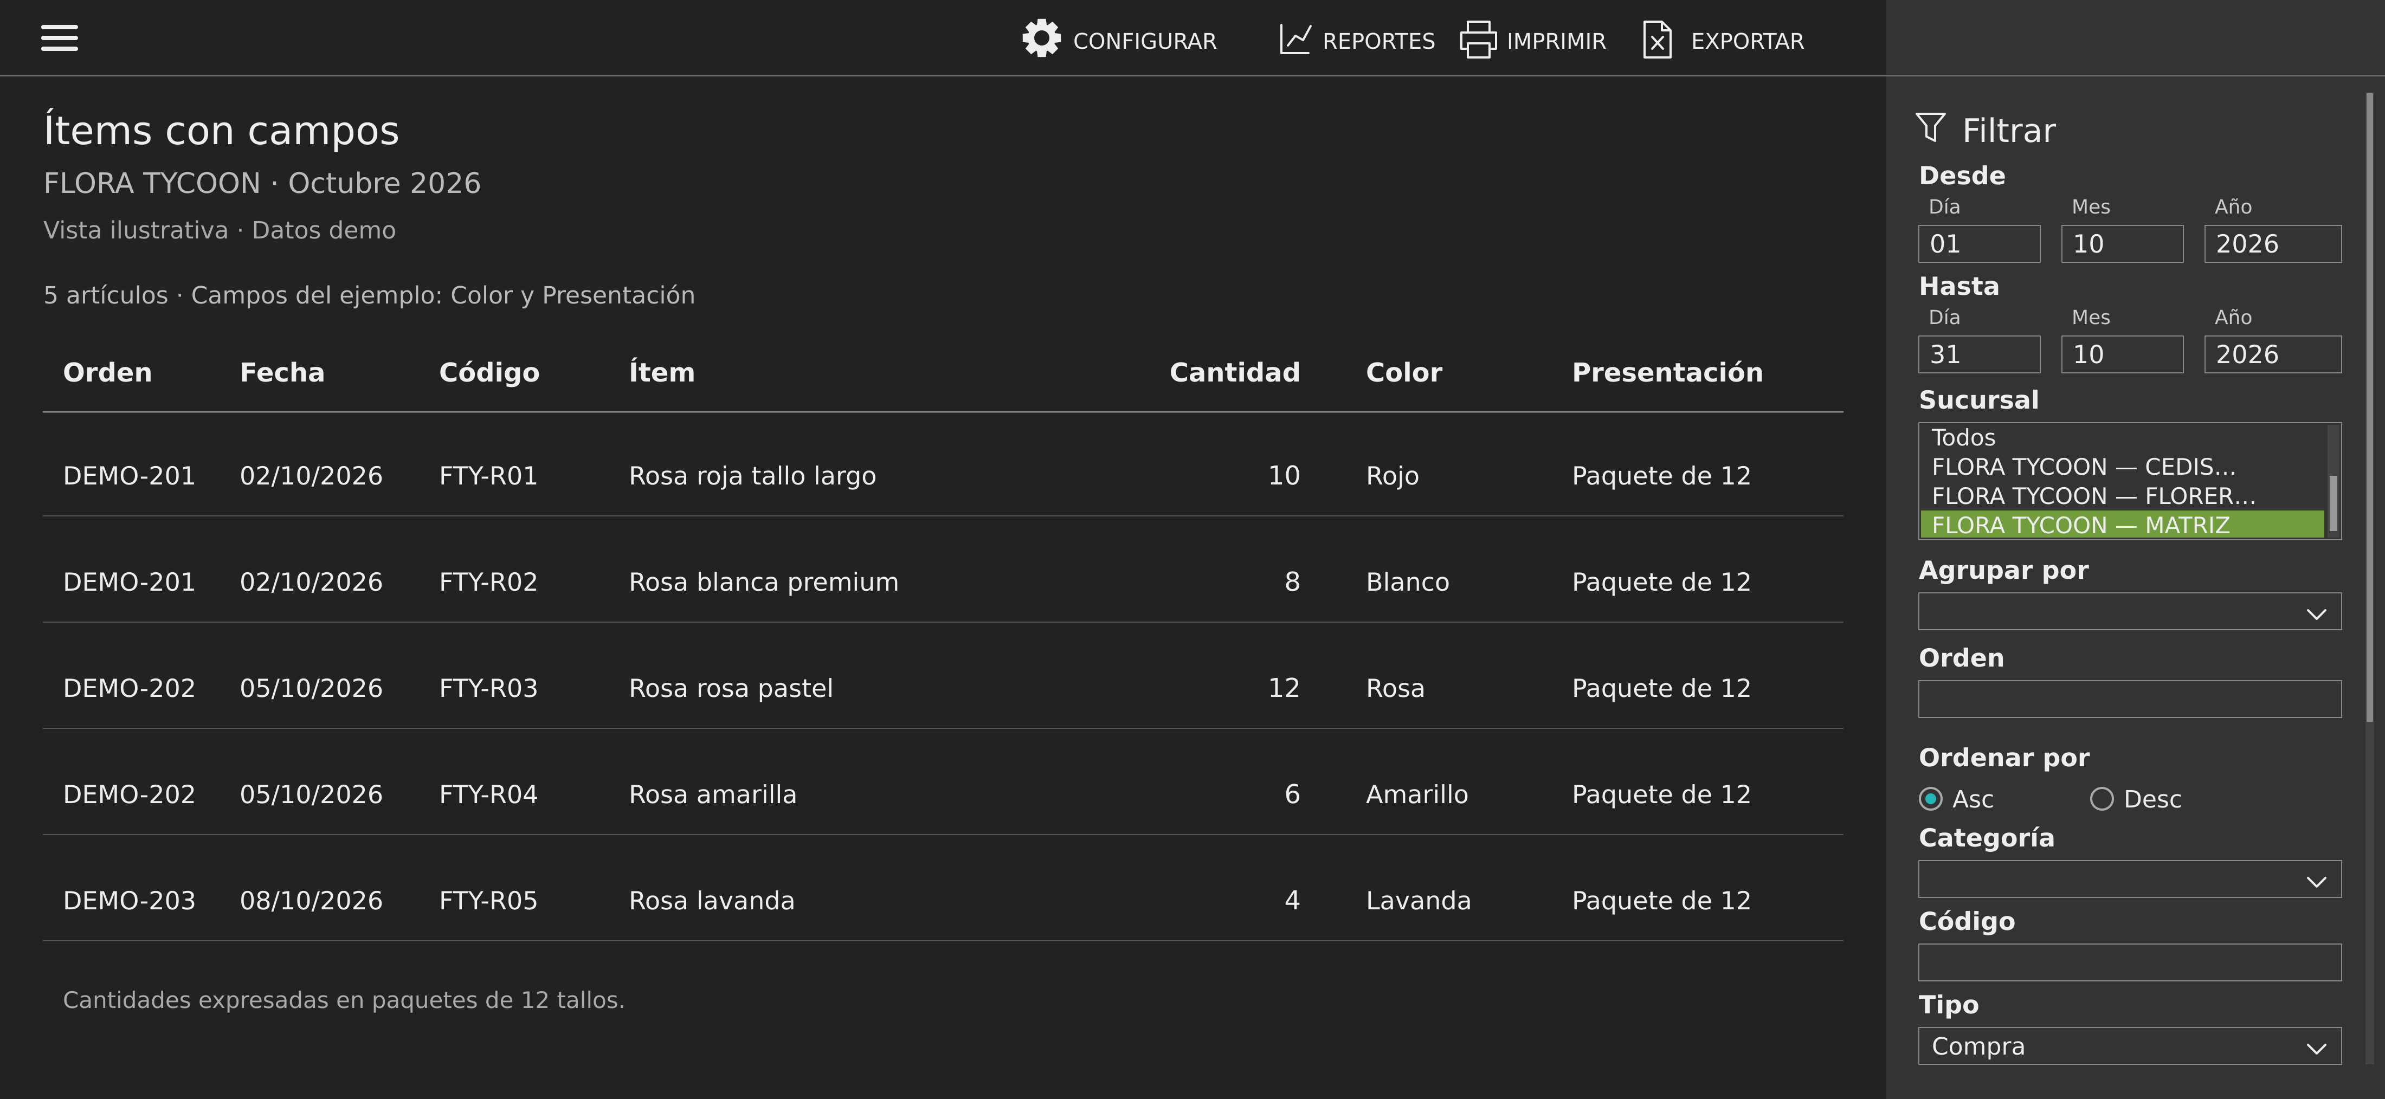Click the Exportar spreadsheet file icon
The height and width of the screenshot is (1099, 2385).
pyautogui.click(x=1657, y=40)
